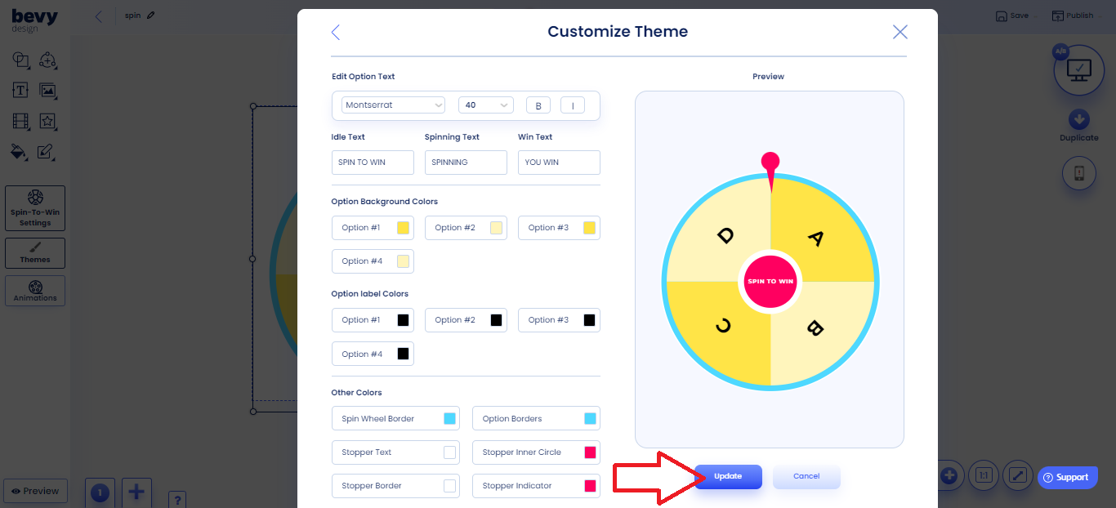Click the Cancel button
Viewport: 1116px width, 508px height.
(x=806, y=476)
